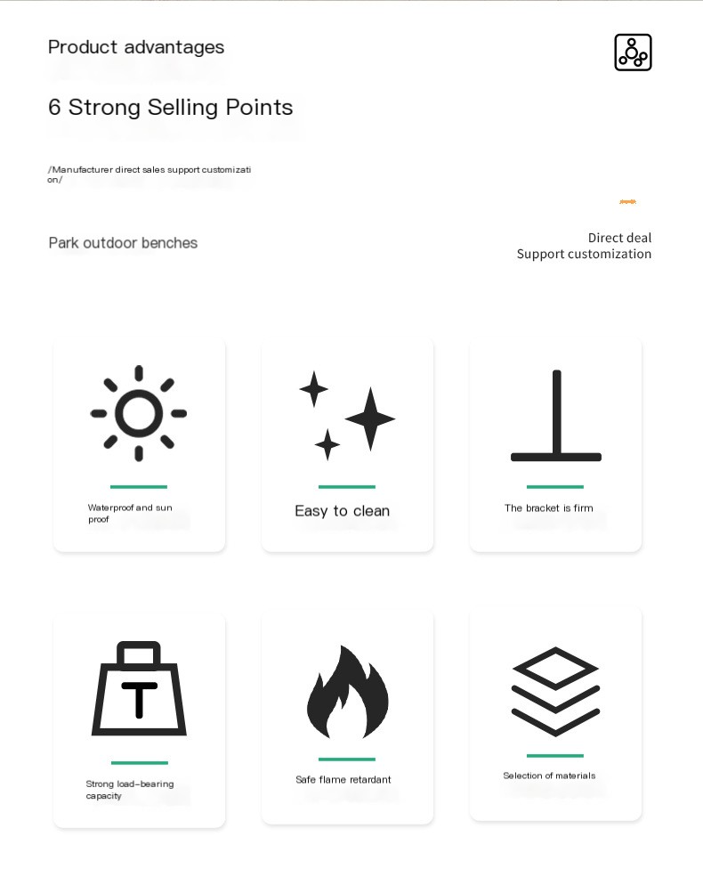Select the 'Easy to clean' label
The height and width of the screenshot is (869, 703).
coord(343,511)
